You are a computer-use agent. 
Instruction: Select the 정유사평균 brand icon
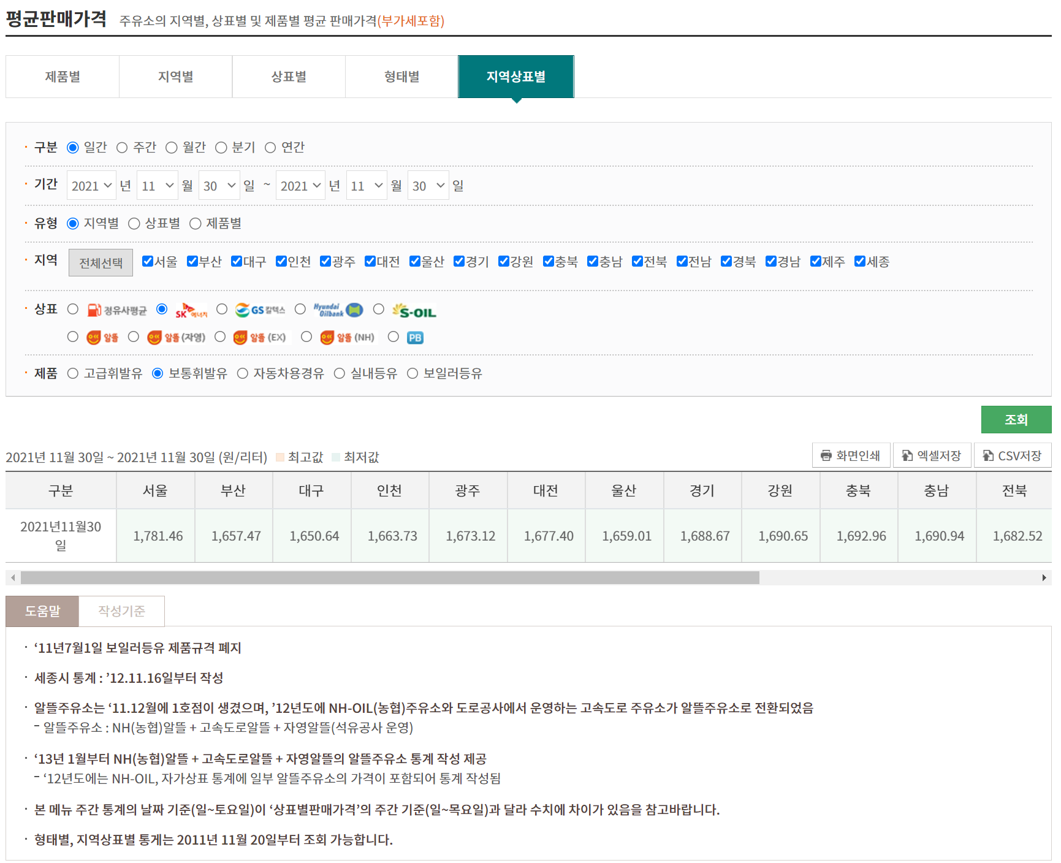[116, 311]
